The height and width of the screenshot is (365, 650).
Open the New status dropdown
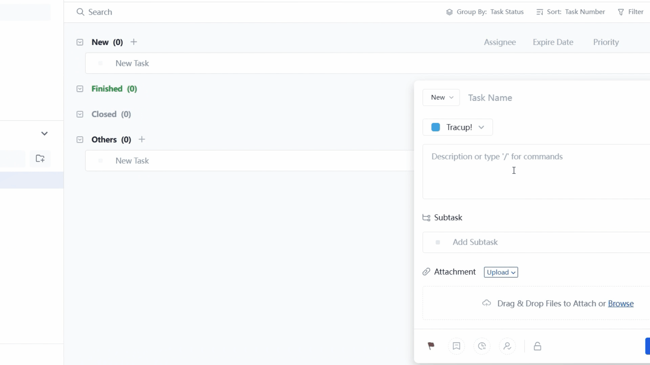pyautogui.click(x=441, y=97)
